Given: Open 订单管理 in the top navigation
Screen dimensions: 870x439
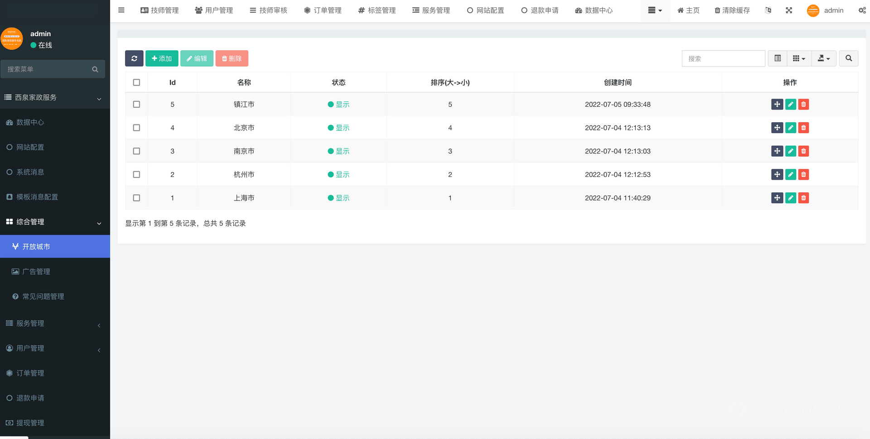Looking at the screenshot, I should [323, 10].
